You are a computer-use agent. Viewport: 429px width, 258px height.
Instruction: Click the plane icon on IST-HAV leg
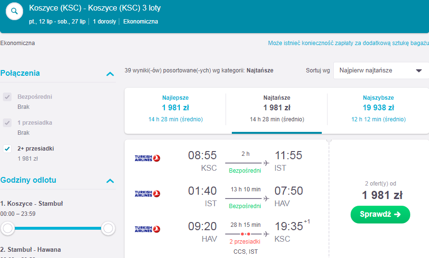266,198
